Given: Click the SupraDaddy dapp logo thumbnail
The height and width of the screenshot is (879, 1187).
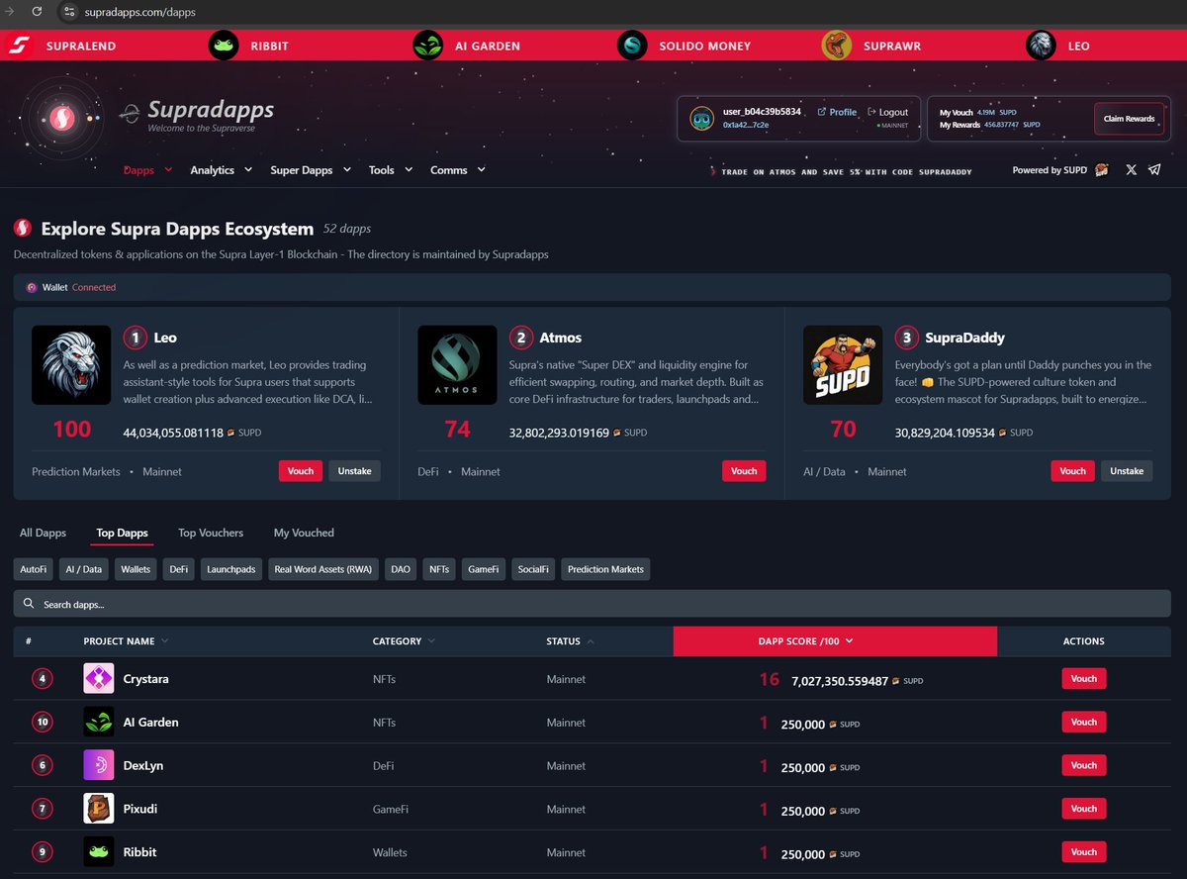Looking at the screenshot, I should (843, 365).
